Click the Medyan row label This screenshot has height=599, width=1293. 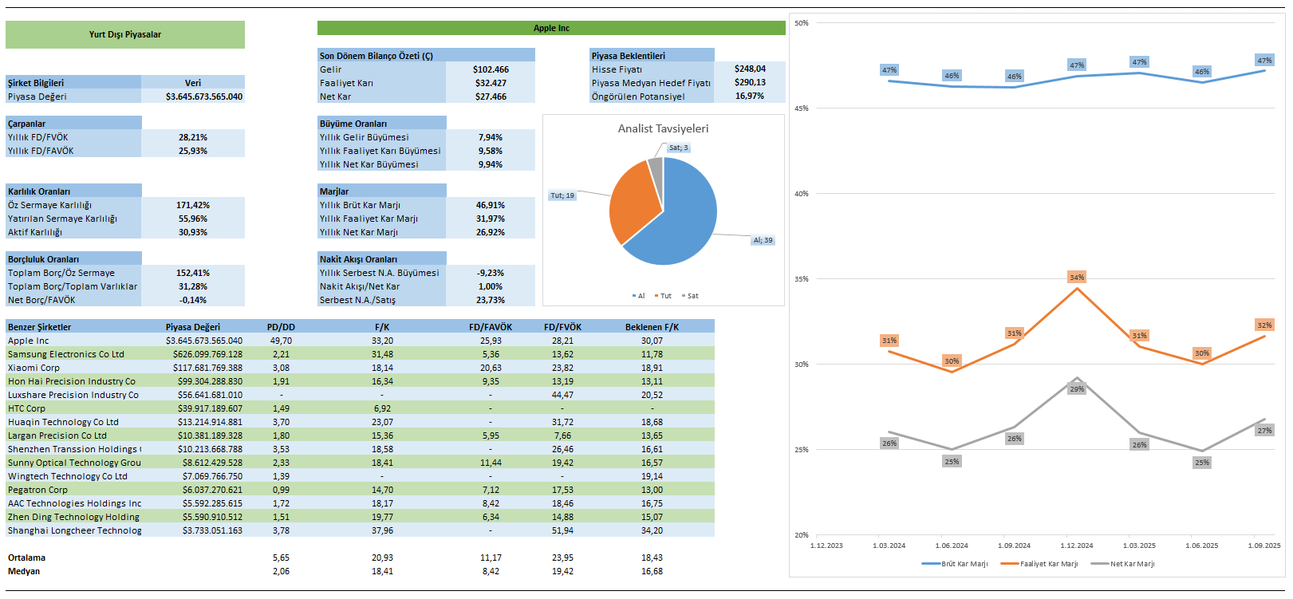24,571
